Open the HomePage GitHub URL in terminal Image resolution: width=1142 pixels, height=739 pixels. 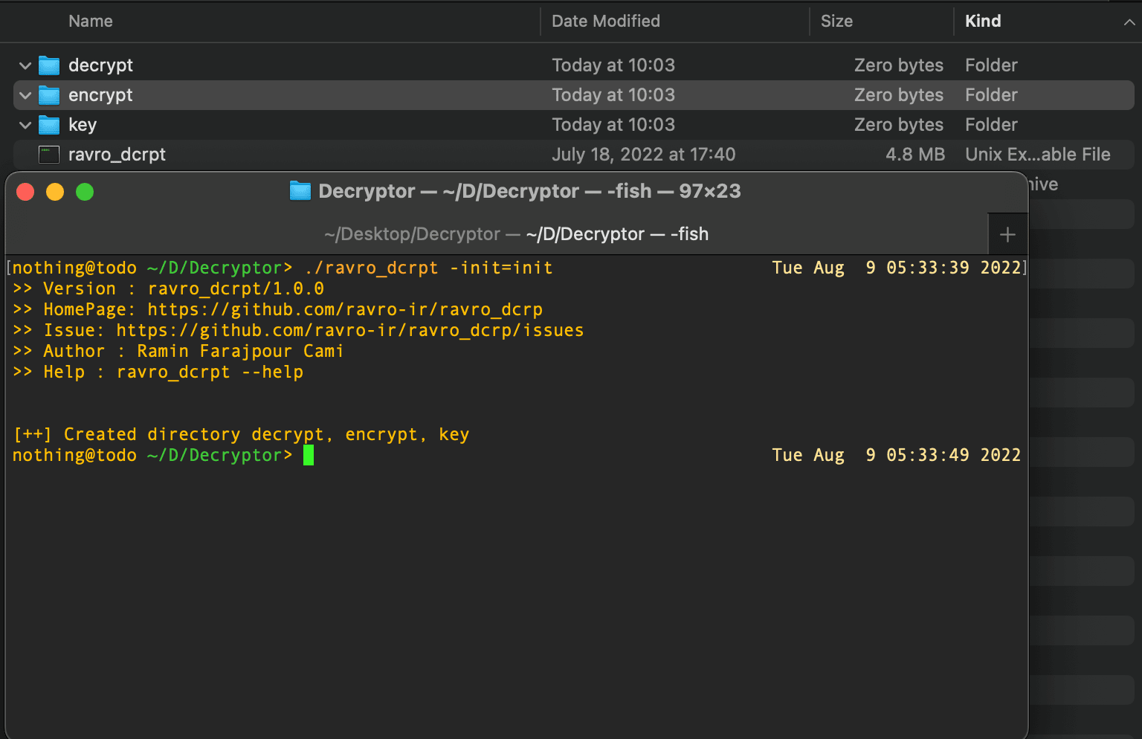345,309
